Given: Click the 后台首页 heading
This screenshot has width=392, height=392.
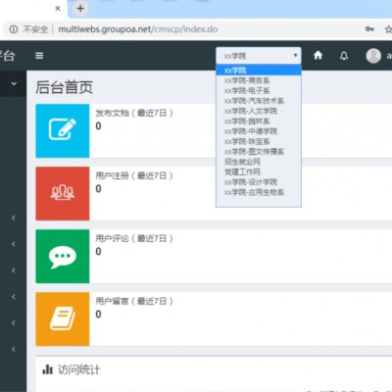Looking at the screenshot, I should pyautogui.click(x=64, y=87).
